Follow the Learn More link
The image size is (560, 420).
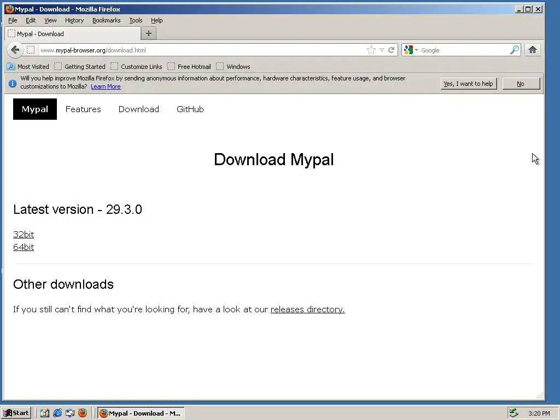click(106, 86)
